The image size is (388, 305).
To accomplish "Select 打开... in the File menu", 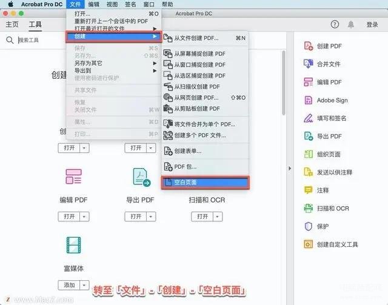I will pyautogui.click(x=114, y=13).
